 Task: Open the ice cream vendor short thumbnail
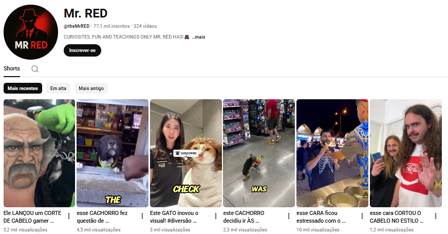[332, 153]
